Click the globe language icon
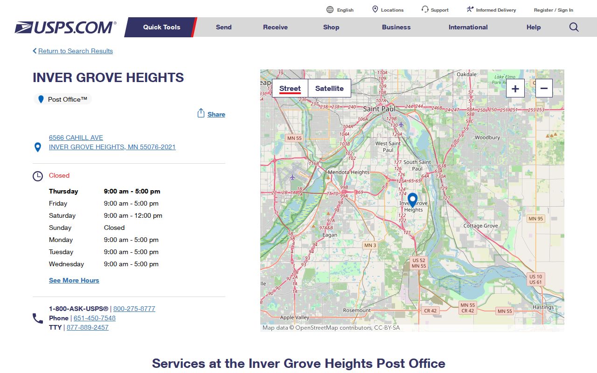The width and height of the screenshot is (597, 373). [x=330, y=10]
